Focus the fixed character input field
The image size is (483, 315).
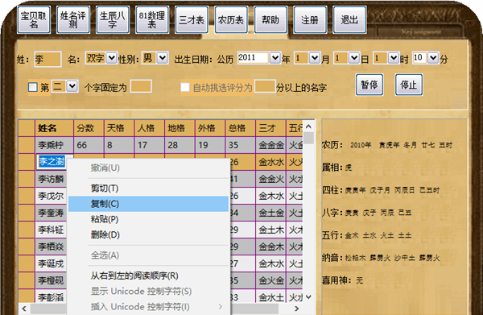(x=141, y=86)
